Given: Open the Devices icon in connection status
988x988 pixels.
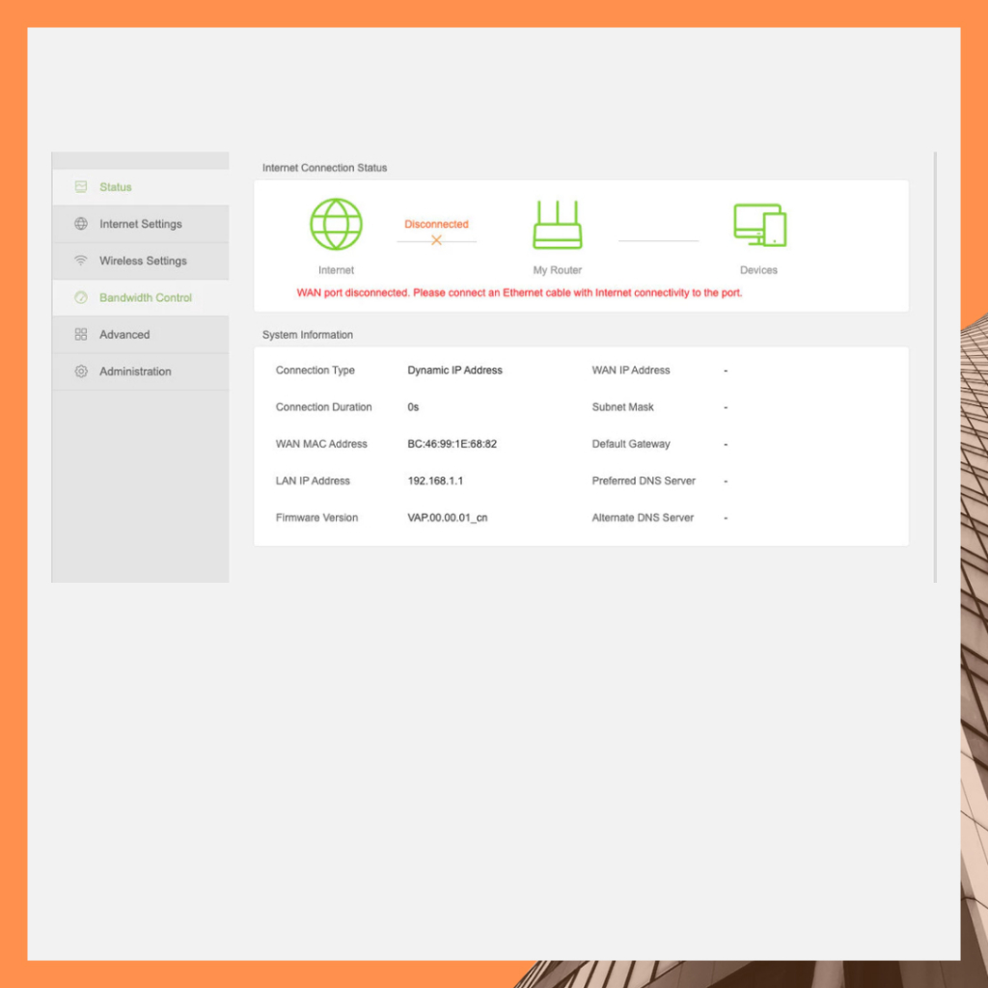Looking at the screenshot, I should point(759,226).
